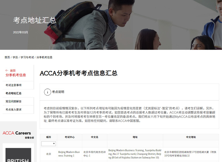Viewport: 222px width, 162px height.
Task: Open the city filter dropdown under 城市
Action: 48,144
